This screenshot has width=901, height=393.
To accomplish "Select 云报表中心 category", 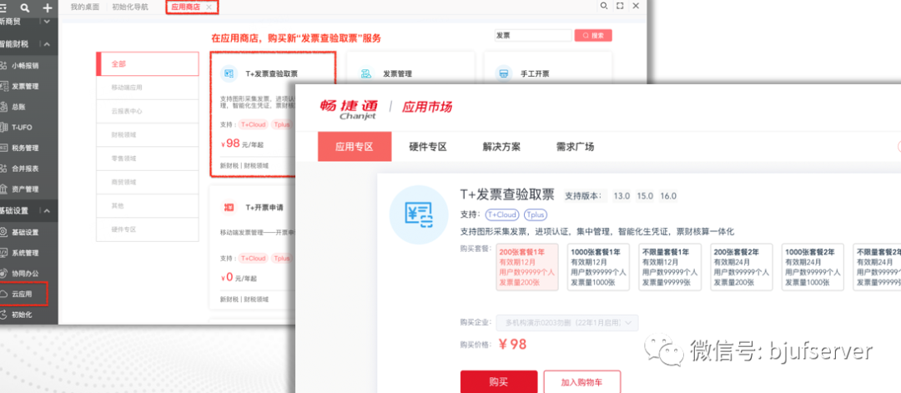I will click(x=147, y=112).
